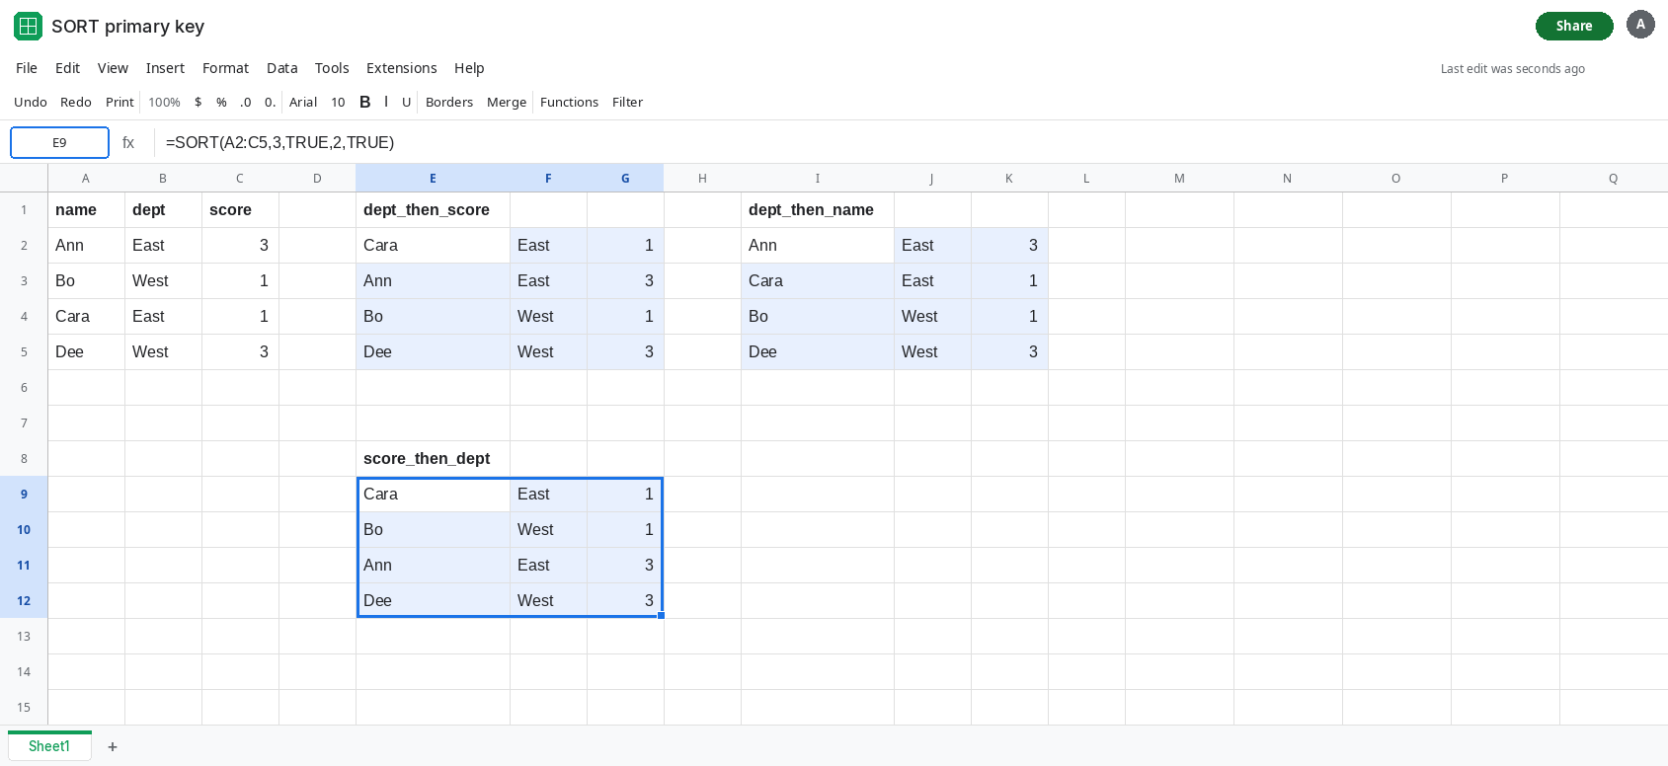Click Redo in the toolbar
The width and height of the screenshot is (1668, 766).
(76, 102)
